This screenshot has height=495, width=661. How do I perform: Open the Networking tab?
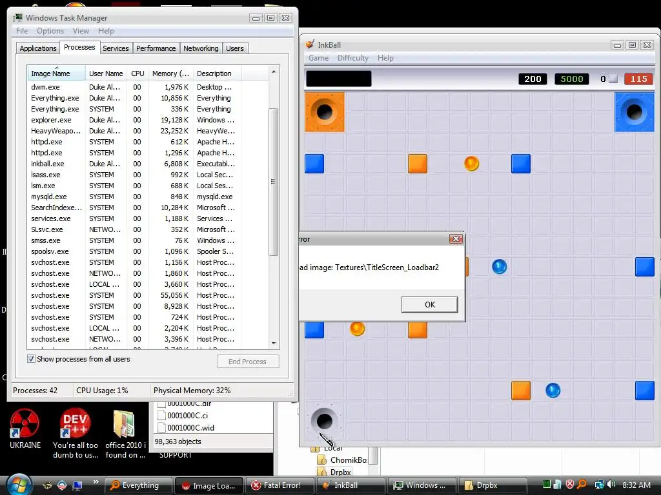tap(201, 48)
